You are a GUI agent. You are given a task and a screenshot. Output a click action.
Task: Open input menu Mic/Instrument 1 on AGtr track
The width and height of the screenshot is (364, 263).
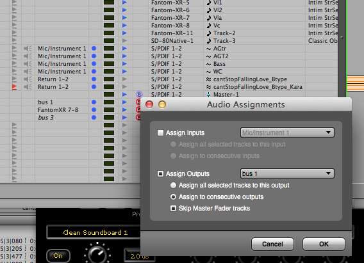pyautogui.click(x=62, y=49)
